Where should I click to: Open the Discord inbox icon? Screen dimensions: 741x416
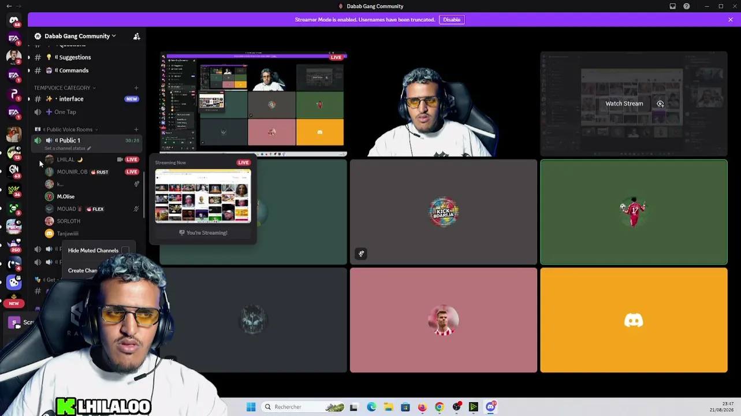673,6
